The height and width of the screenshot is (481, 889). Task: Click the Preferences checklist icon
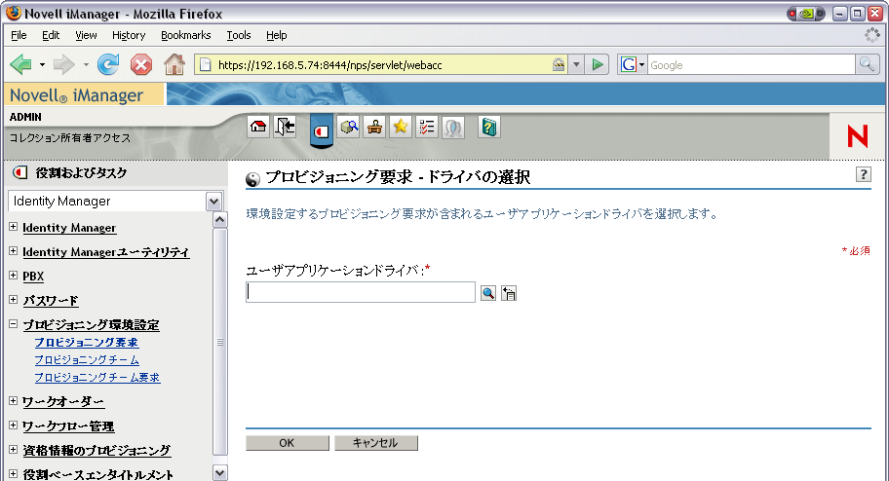pos(427,127)
